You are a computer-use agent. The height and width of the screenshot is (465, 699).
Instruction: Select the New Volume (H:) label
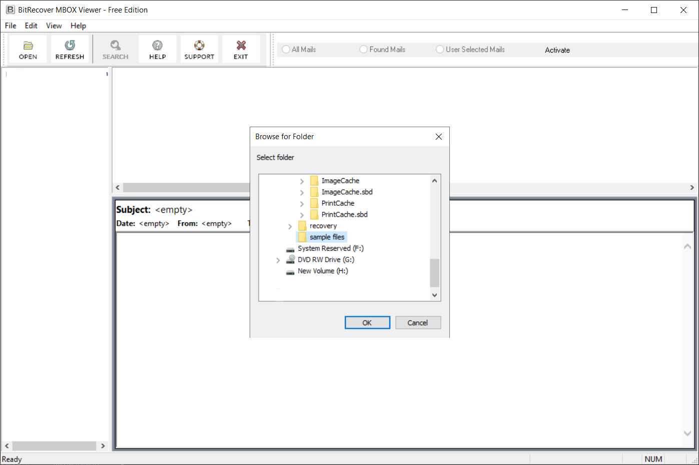click(x=323, y=271)
